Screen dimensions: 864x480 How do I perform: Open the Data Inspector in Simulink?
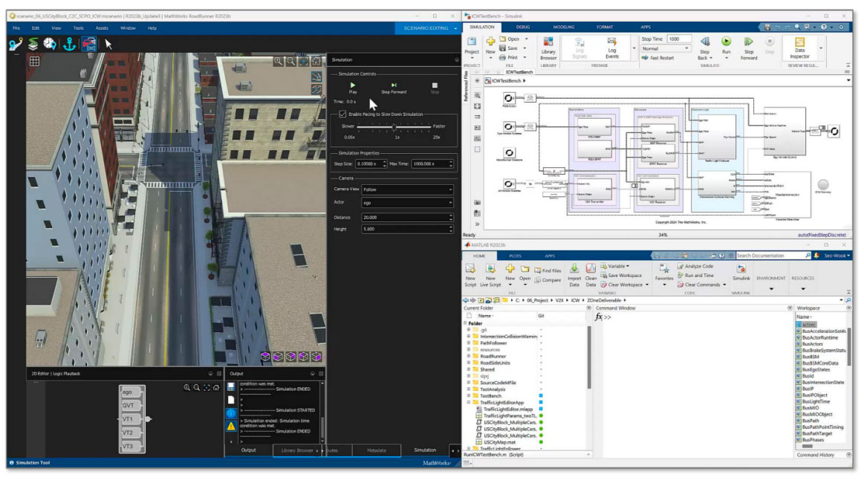799,48
